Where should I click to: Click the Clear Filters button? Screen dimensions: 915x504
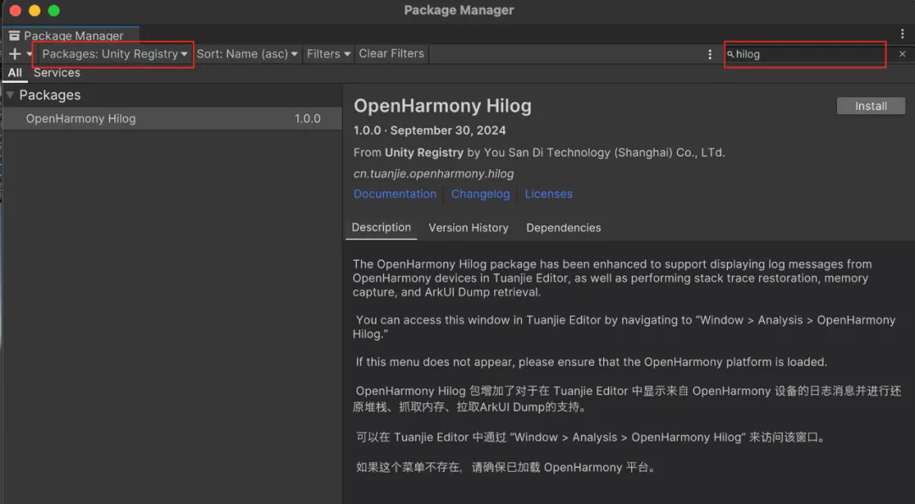tap(391, 53)
